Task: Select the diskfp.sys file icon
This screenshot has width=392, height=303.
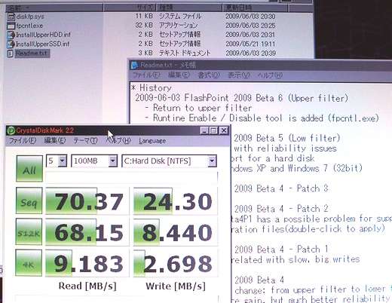Action: pos(11,17)
